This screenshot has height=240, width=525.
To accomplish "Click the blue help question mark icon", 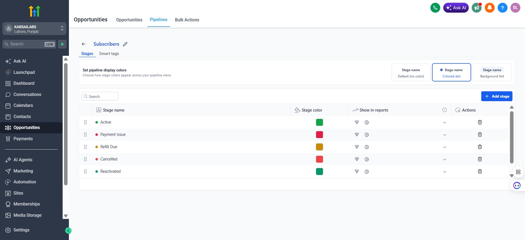I will [502, 8].
